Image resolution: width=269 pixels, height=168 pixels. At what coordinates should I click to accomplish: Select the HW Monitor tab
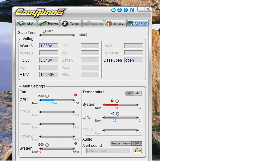138,23
